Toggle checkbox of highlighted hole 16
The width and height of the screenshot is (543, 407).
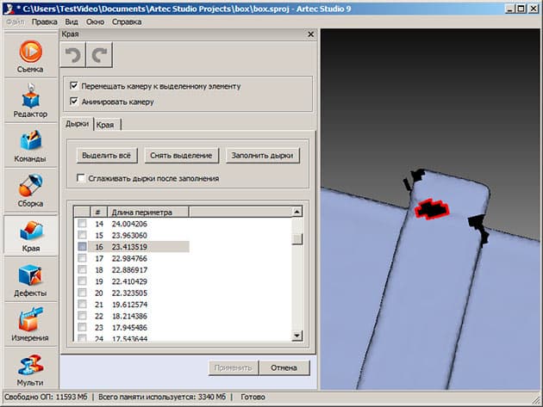click(x=82, y=247)
